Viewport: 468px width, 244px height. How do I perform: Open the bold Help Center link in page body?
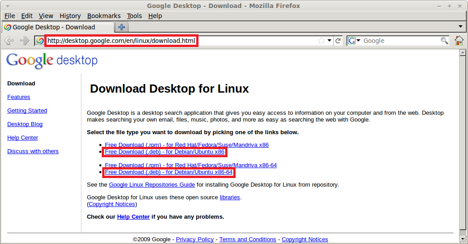click(x=133, y=217)
